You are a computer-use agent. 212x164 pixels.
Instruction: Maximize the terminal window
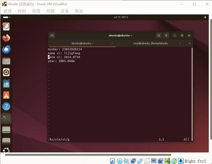[182, 35]
